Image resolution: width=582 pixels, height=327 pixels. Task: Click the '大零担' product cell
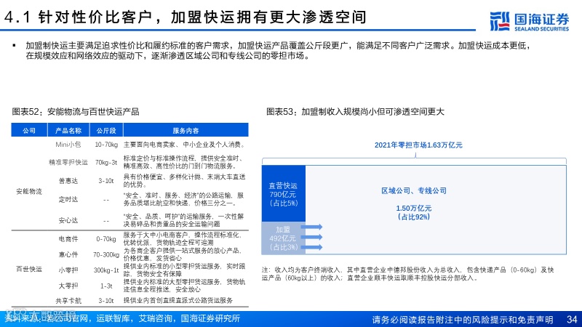(68, 286)
